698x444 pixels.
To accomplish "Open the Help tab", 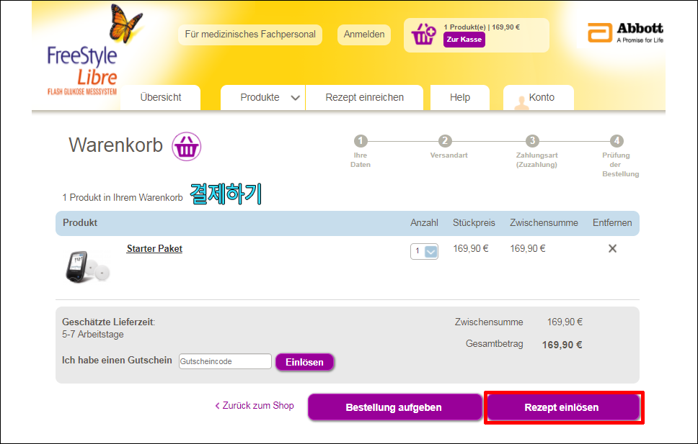I will pos(460,97).
